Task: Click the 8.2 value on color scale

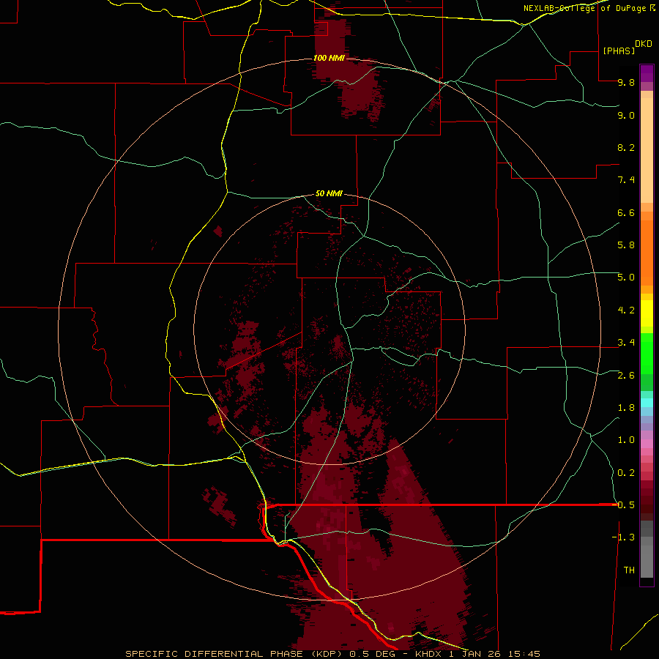Action: [x=626, y=147]
